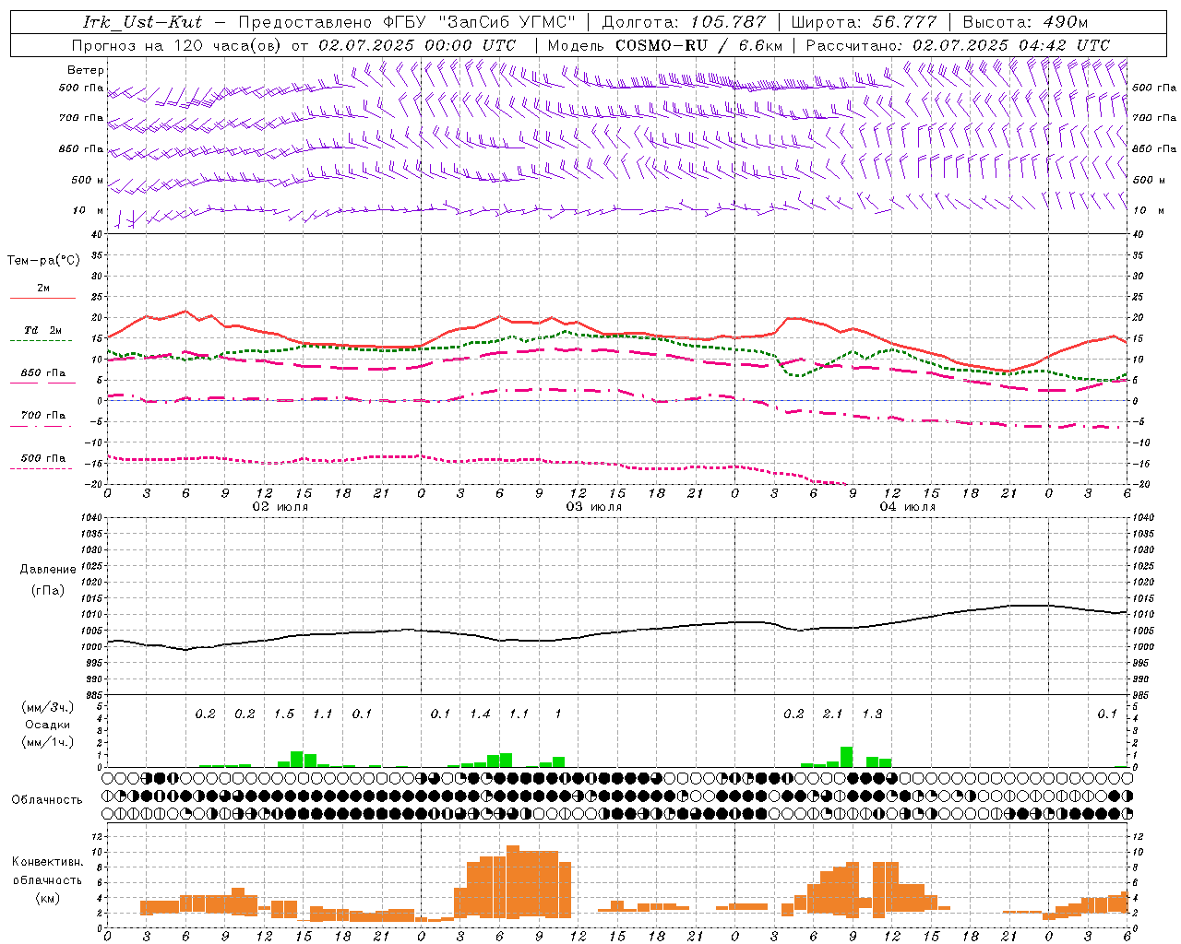Click the Высота: 490м value
1181x944 pixels.
(1025, 22)
